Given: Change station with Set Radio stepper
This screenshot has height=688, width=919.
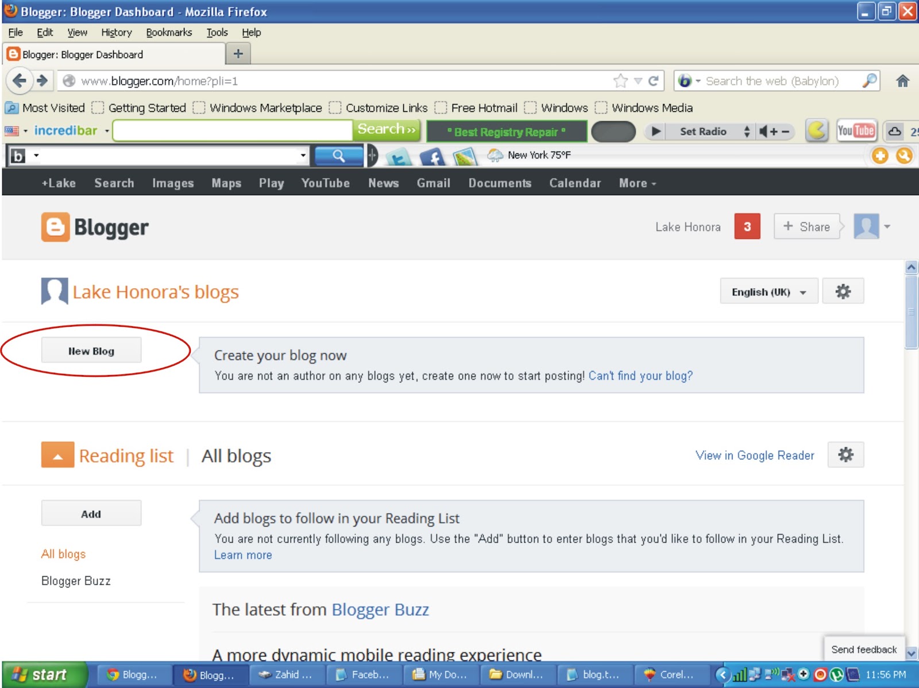Looking at the screenshot, I should point(747,132).
